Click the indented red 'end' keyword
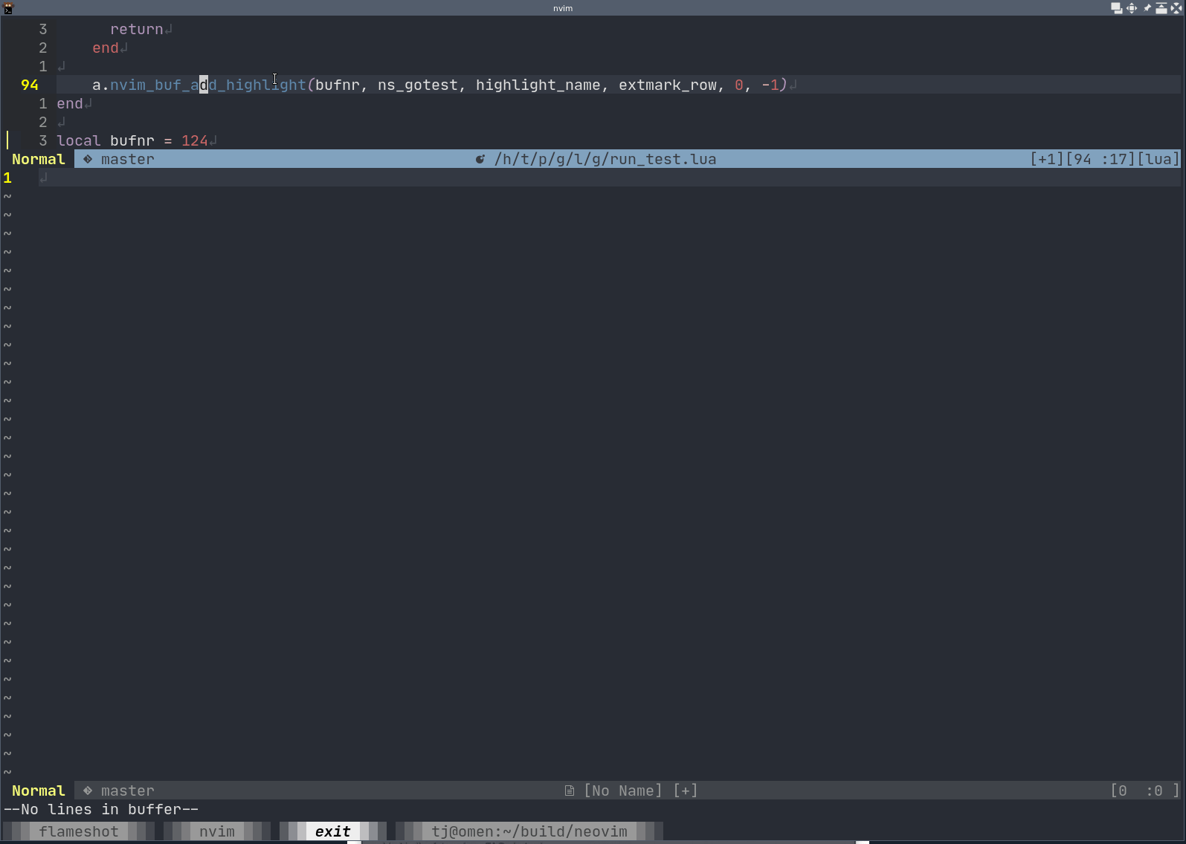 106,48
